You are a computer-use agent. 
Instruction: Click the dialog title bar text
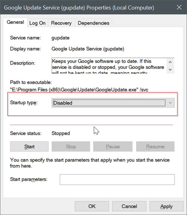[x=79, y=8]
